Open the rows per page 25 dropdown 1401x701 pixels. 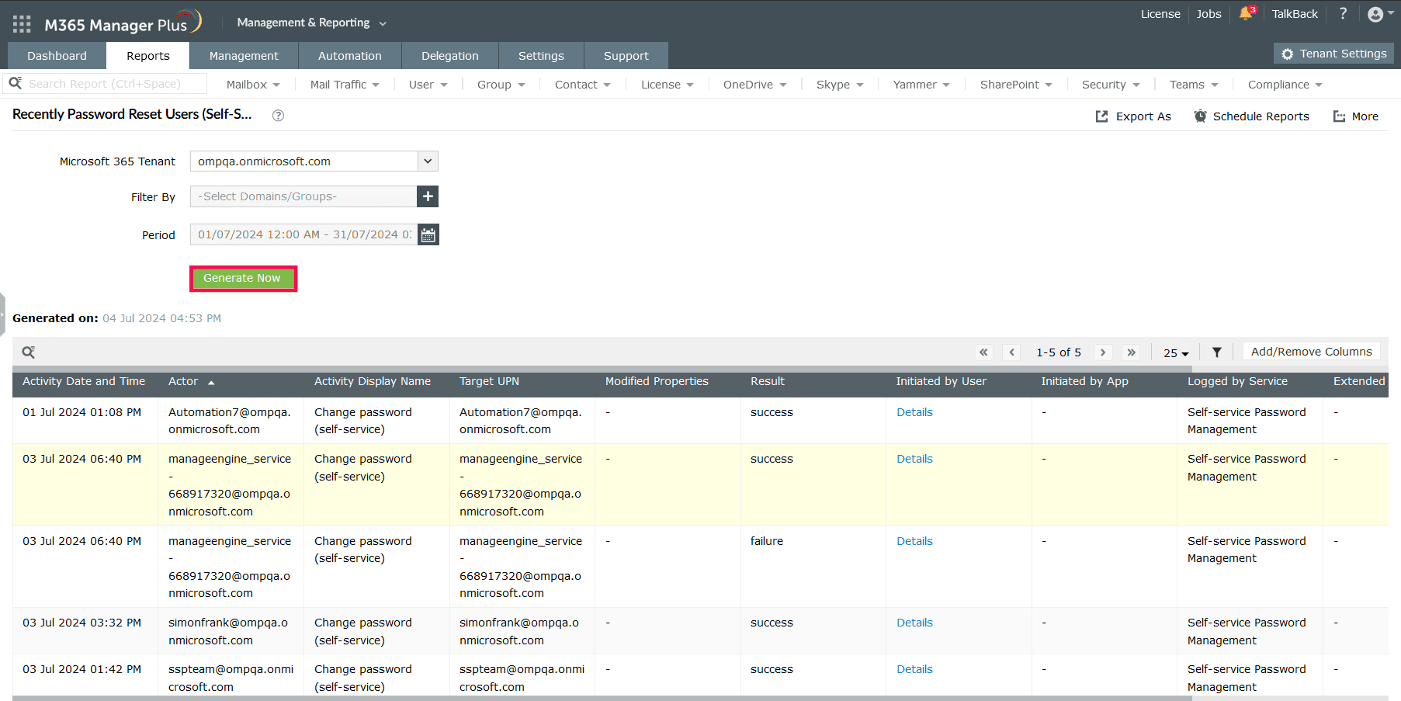click(1175, 353)
